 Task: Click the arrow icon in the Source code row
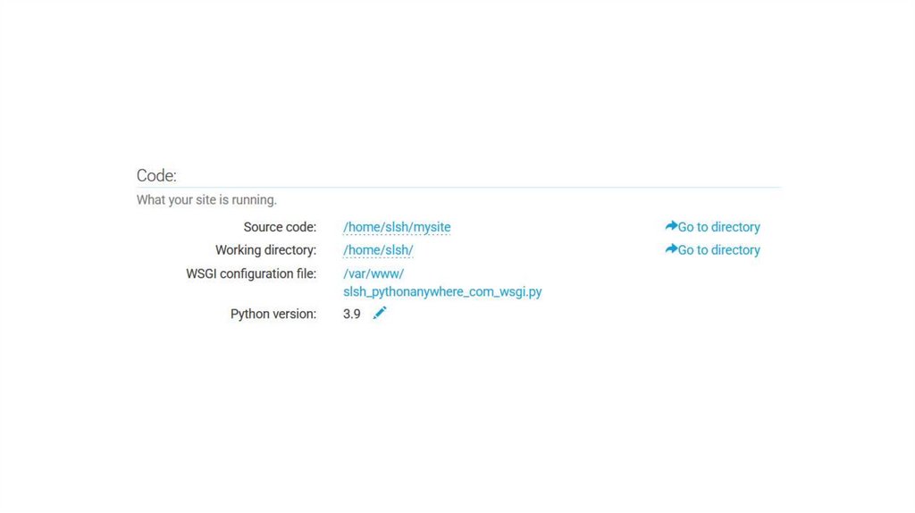pyautogui.click(x=671, y=227)
